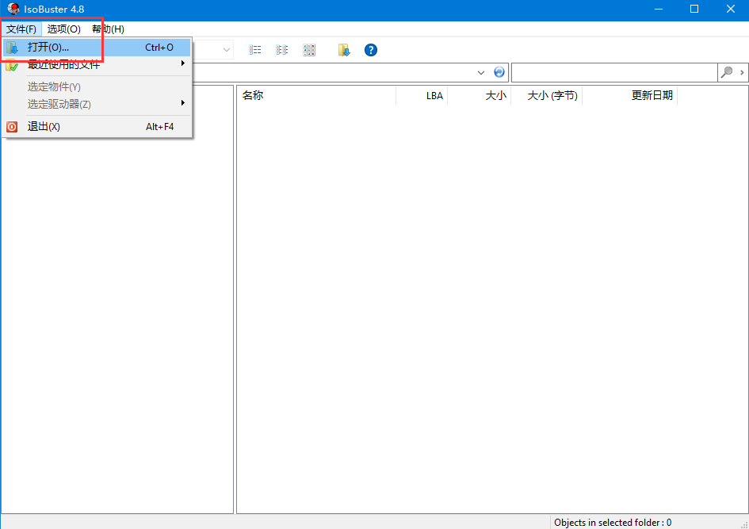Viewport: 749px width, 529px height.
Task: Click the open image file toolbar icon
Action: point(344,50)
